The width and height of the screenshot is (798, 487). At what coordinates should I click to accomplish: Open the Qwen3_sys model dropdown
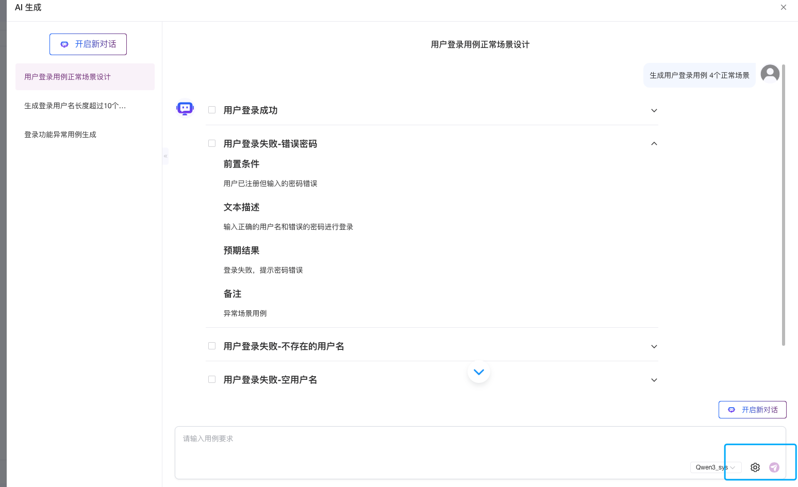(716, 467)
